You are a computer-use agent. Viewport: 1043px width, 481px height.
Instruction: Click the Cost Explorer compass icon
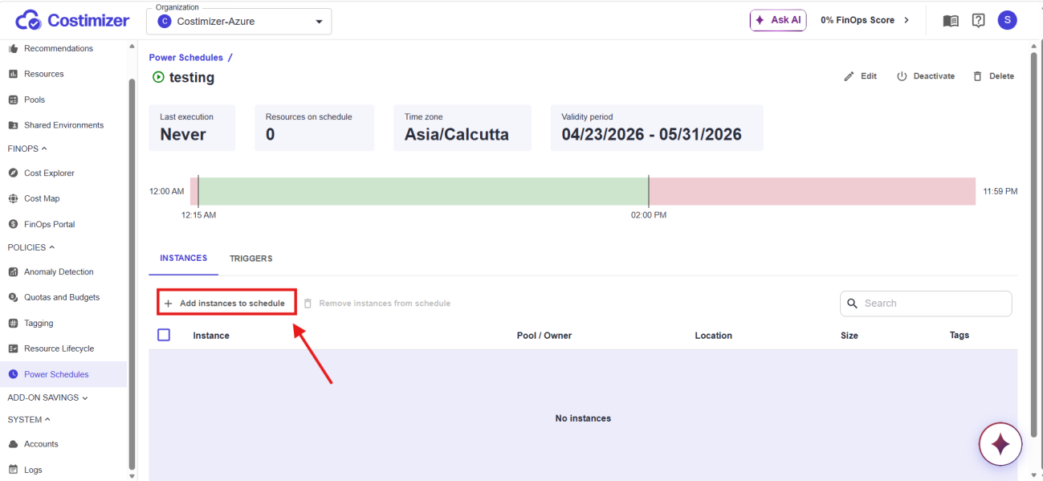(13, 173)
